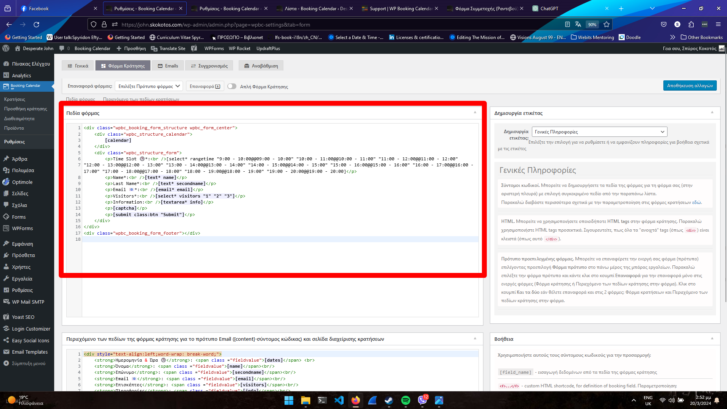Collapse menu via Σύμπτυξη μενού

point(27,363)
